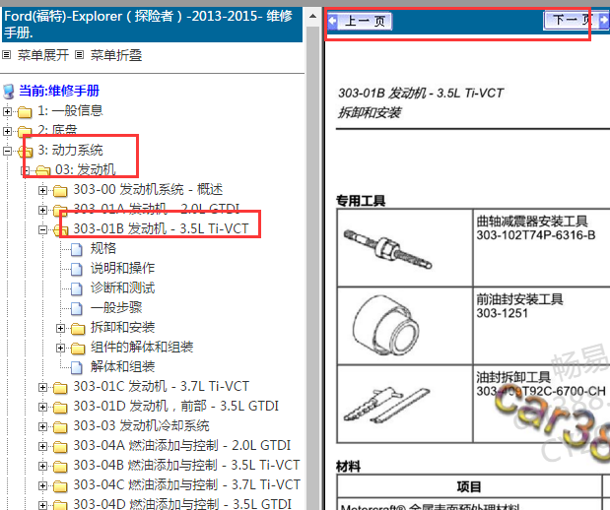Expand 303-04A 燃油添加与控制 - 2.0L GTDI
Image resolution: width=610 pixels, height=510 pixels.
(42, 447)
